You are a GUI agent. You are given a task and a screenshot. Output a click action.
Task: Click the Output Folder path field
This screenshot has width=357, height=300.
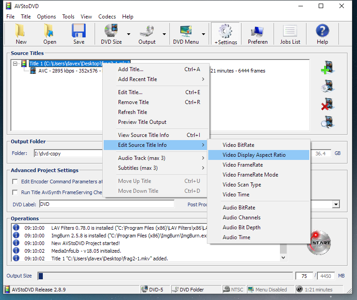(x=69, y=154)
